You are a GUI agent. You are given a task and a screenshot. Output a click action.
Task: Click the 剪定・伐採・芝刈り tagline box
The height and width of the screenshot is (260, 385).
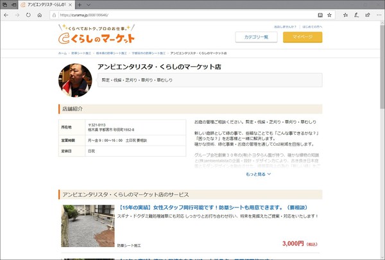click(210, 80)
